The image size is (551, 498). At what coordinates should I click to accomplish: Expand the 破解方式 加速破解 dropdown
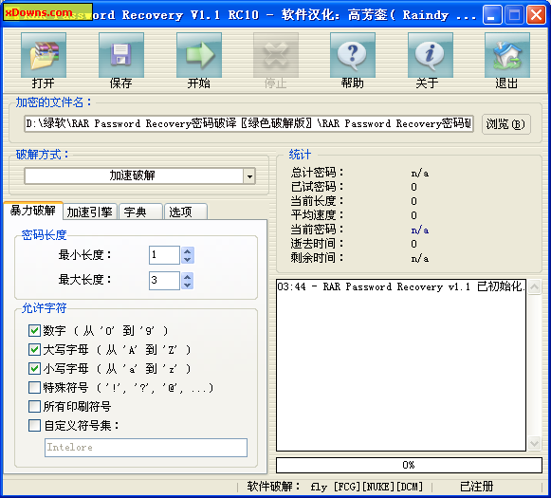(249, 175)
